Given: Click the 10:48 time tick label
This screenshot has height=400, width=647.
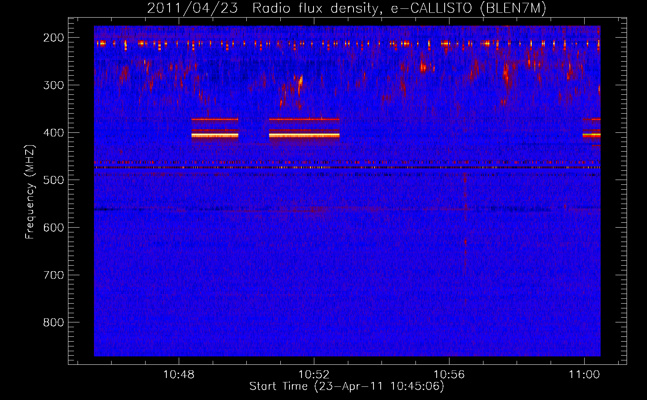Looking at the screenshot, I should tap(179, 375).
